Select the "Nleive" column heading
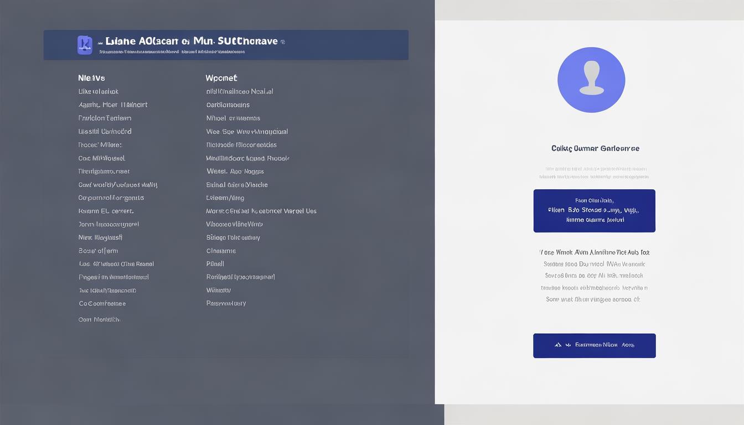The image size is (744, 425). point(91,78)
